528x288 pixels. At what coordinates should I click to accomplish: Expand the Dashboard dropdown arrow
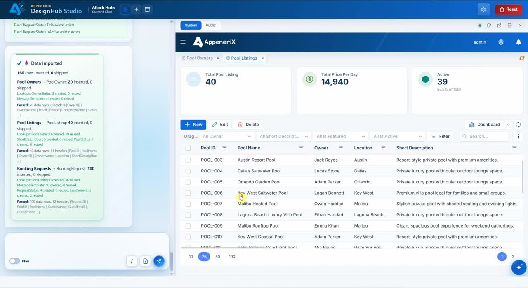coord(508,125)
